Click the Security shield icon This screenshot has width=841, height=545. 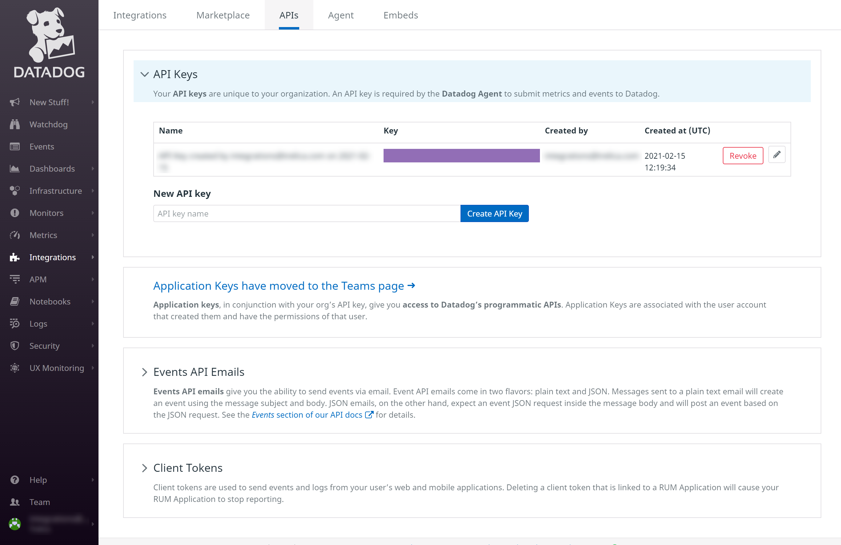(x=14, y=346)
